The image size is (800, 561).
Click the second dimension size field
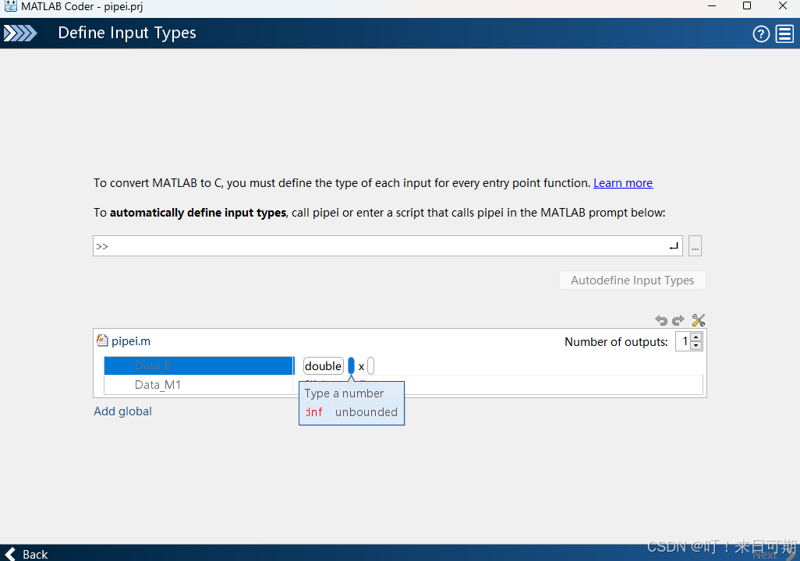(x=371, y=366)
